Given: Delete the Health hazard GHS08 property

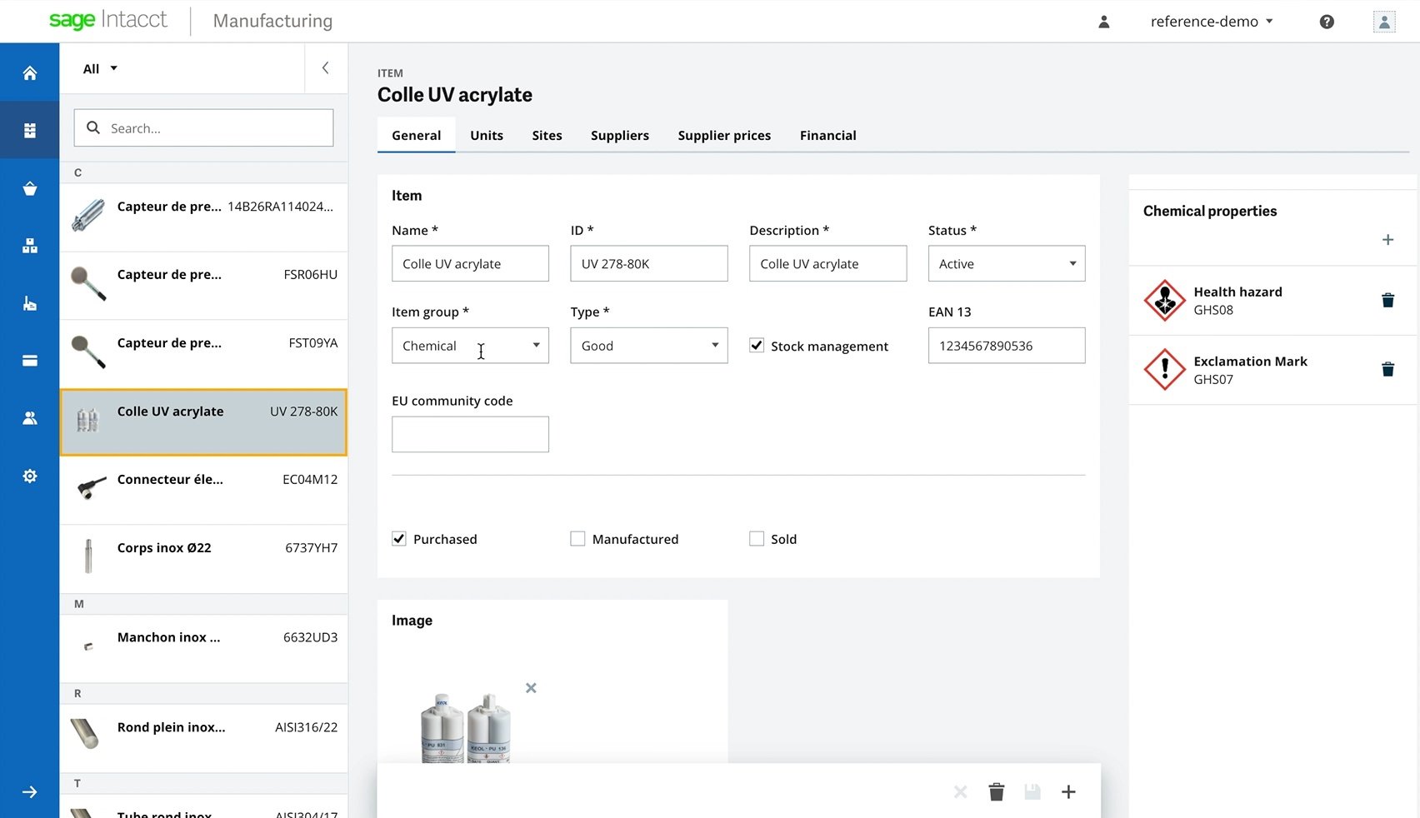Looking at the screenshot, I should pyautogui.click(x=1387, y=300).
